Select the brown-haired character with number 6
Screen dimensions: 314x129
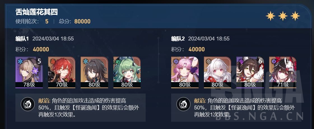point(250,72)
